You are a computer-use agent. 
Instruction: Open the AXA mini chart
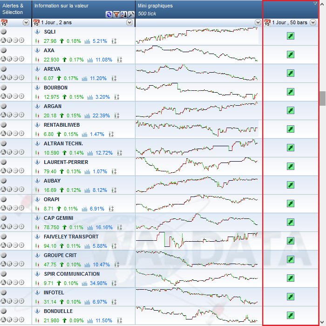click(x=197, y=54)
